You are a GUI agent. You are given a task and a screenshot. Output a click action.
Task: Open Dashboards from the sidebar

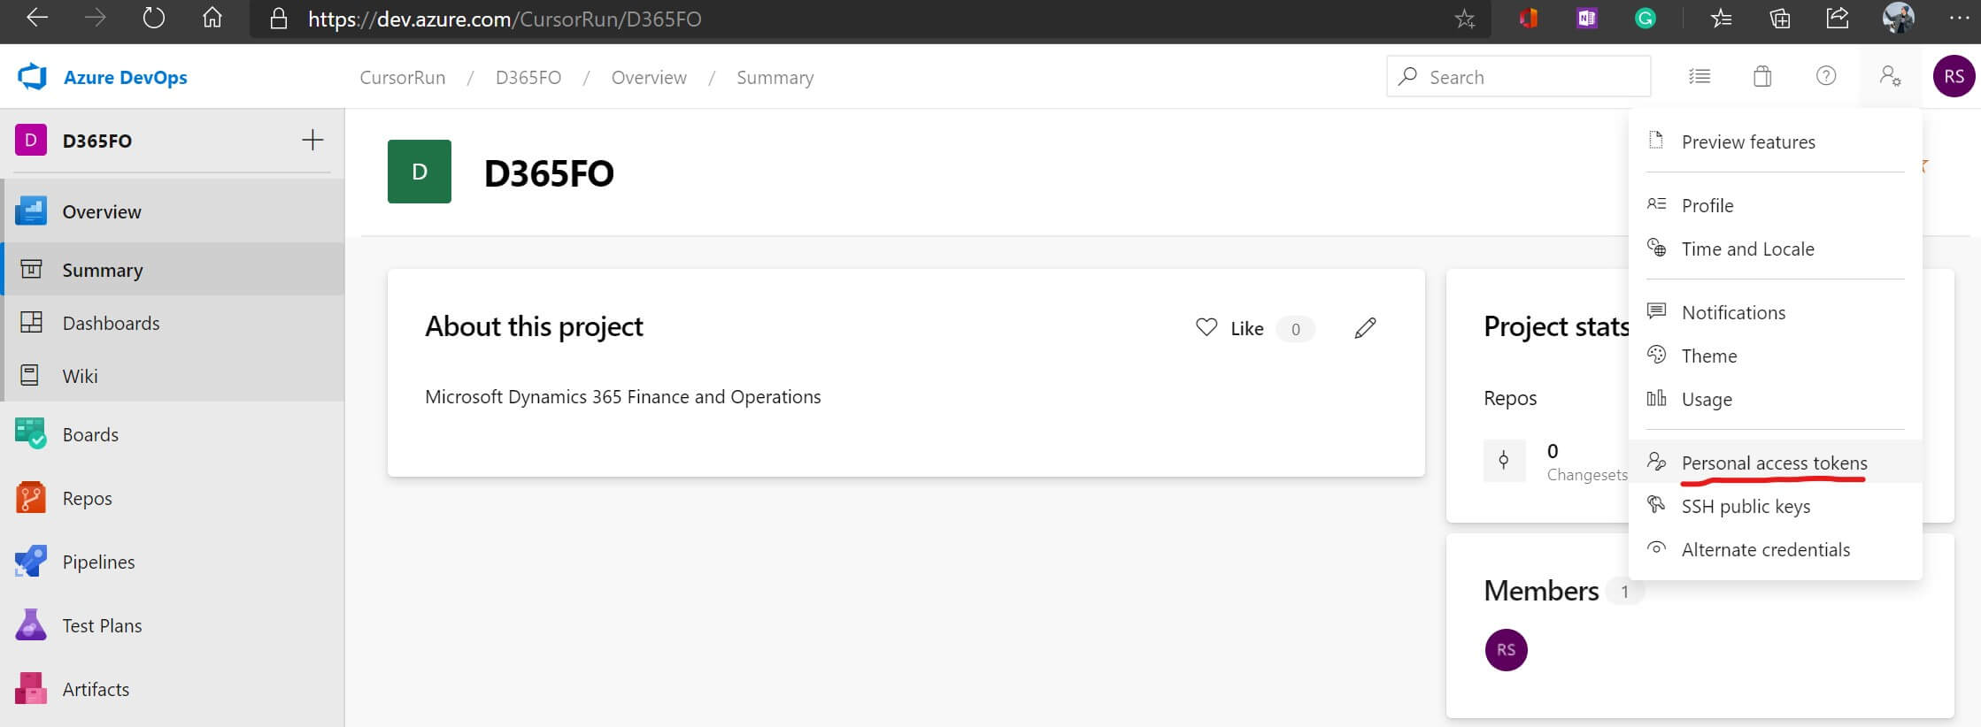(173, 323)
